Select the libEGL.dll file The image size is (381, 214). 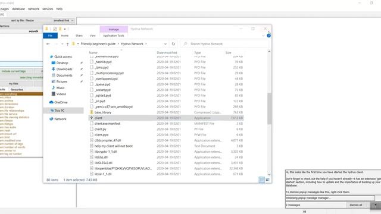101,157
